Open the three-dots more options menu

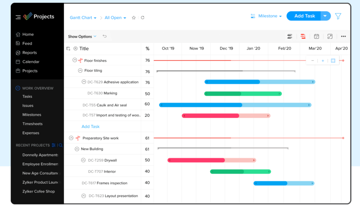[x=343, y=36]
